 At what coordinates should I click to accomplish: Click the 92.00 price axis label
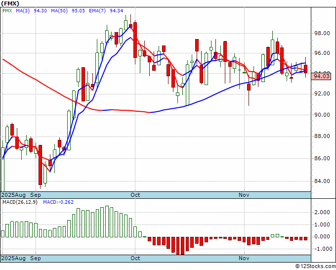tap(322, 94)
